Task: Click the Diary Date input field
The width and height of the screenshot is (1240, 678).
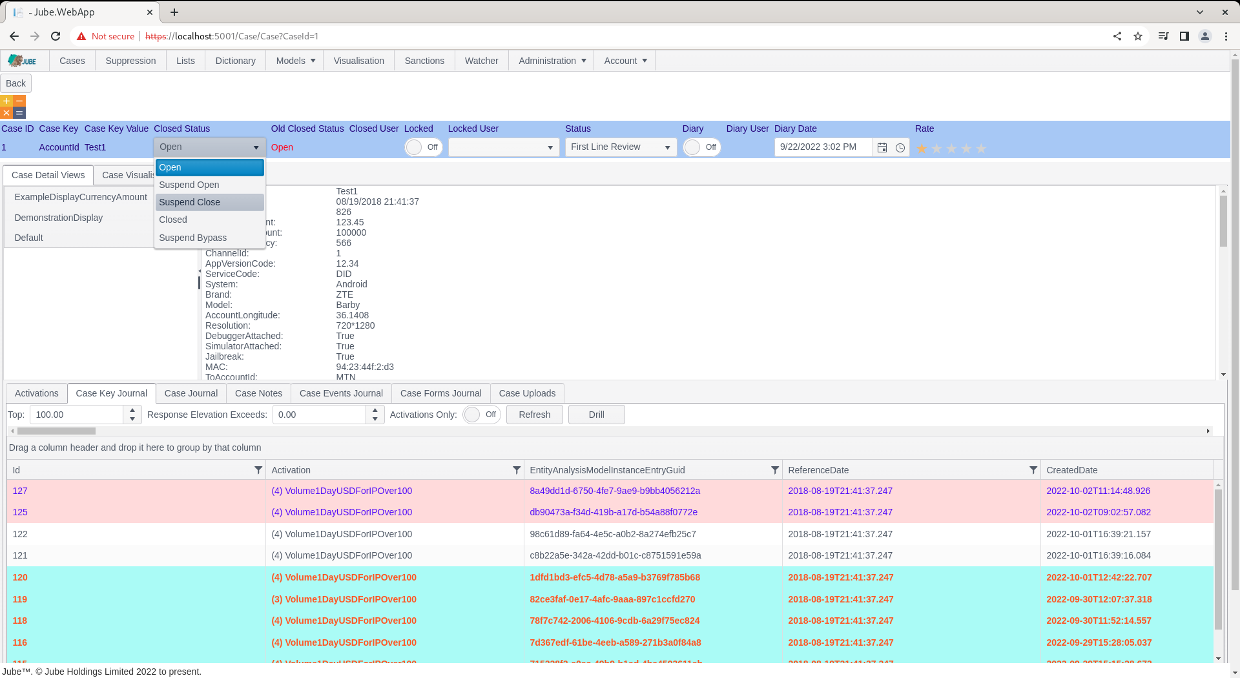Action: [x=823, y=147]
